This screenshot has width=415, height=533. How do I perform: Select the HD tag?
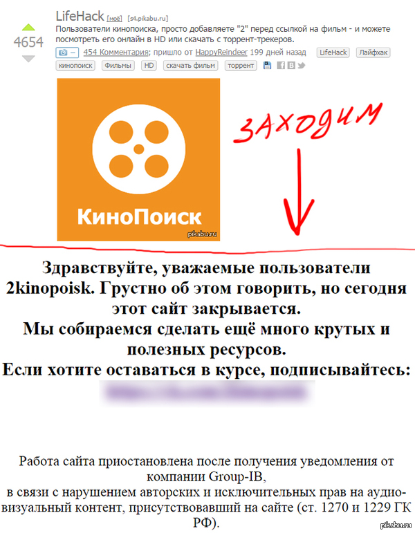point(149,65)
